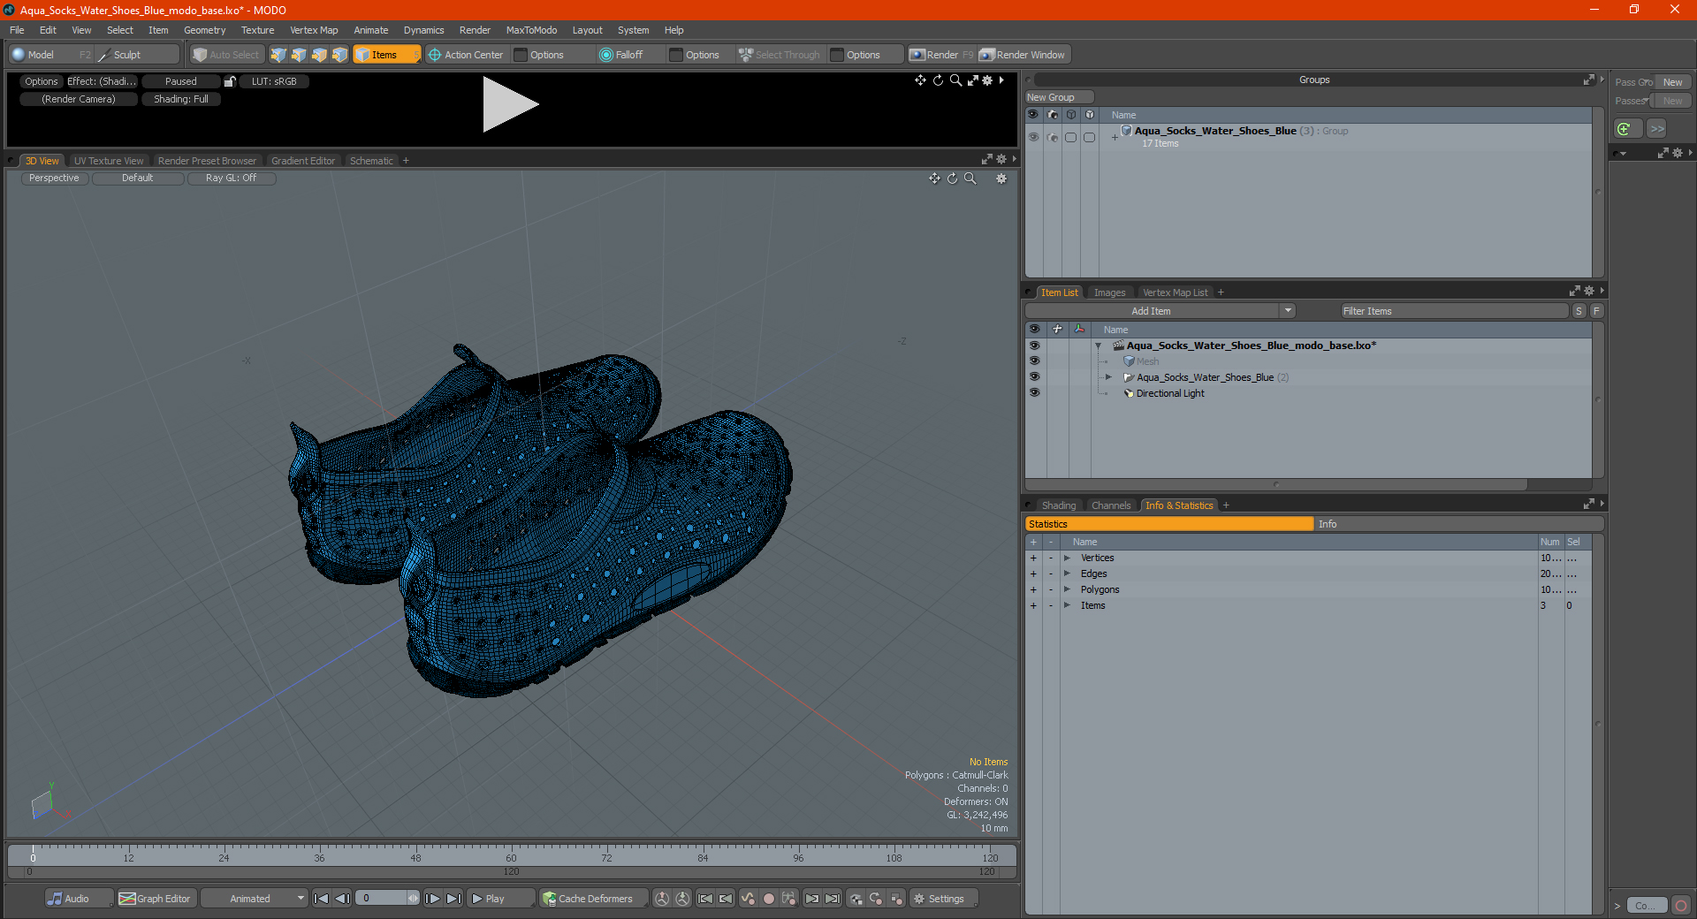Select the Polygons selection mode icon

coord(319,55)
